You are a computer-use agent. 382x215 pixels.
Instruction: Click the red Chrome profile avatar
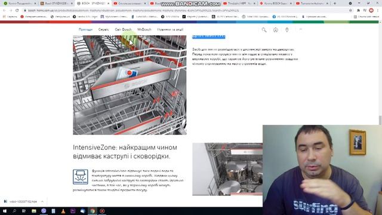371,11
